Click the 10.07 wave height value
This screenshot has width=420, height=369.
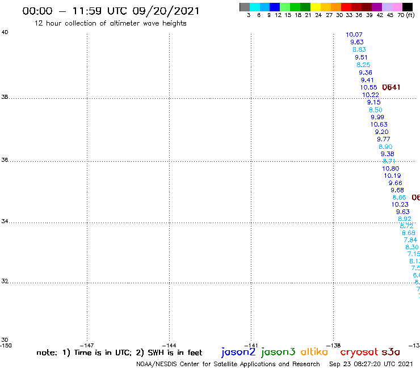coord(354,35)
